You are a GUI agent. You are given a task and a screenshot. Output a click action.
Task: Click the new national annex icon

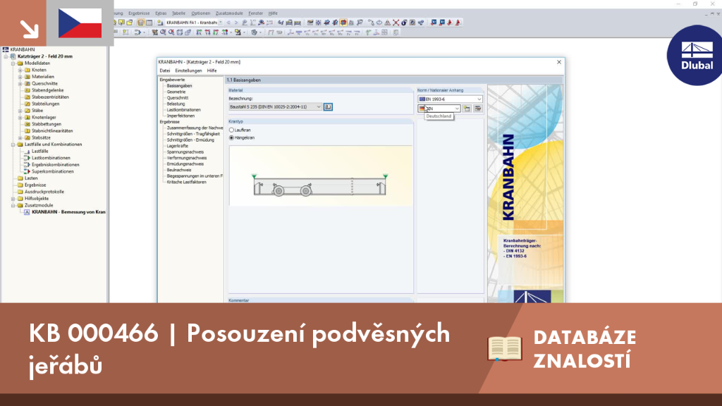(x=467, y=109)
